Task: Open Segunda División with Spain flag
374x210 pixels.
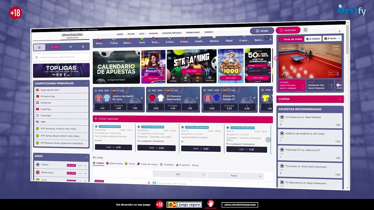Action: pos(61,90)
